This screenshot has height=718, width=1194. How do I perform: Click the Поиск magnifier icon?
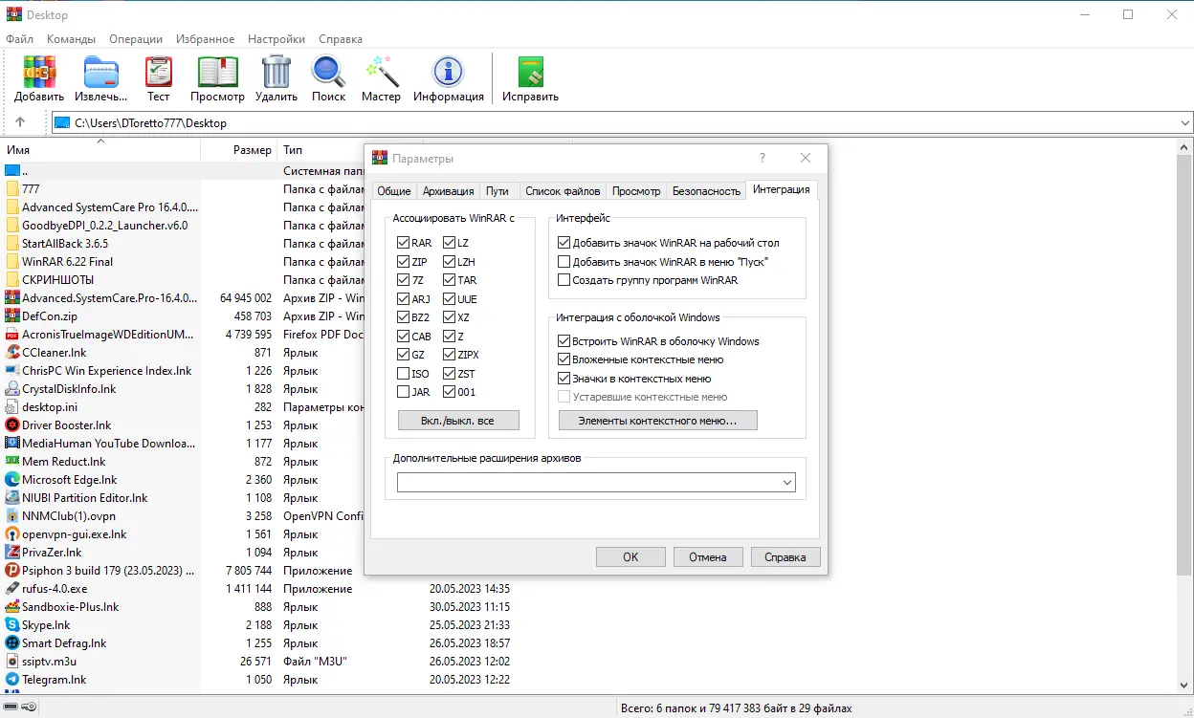click(328, 72)
